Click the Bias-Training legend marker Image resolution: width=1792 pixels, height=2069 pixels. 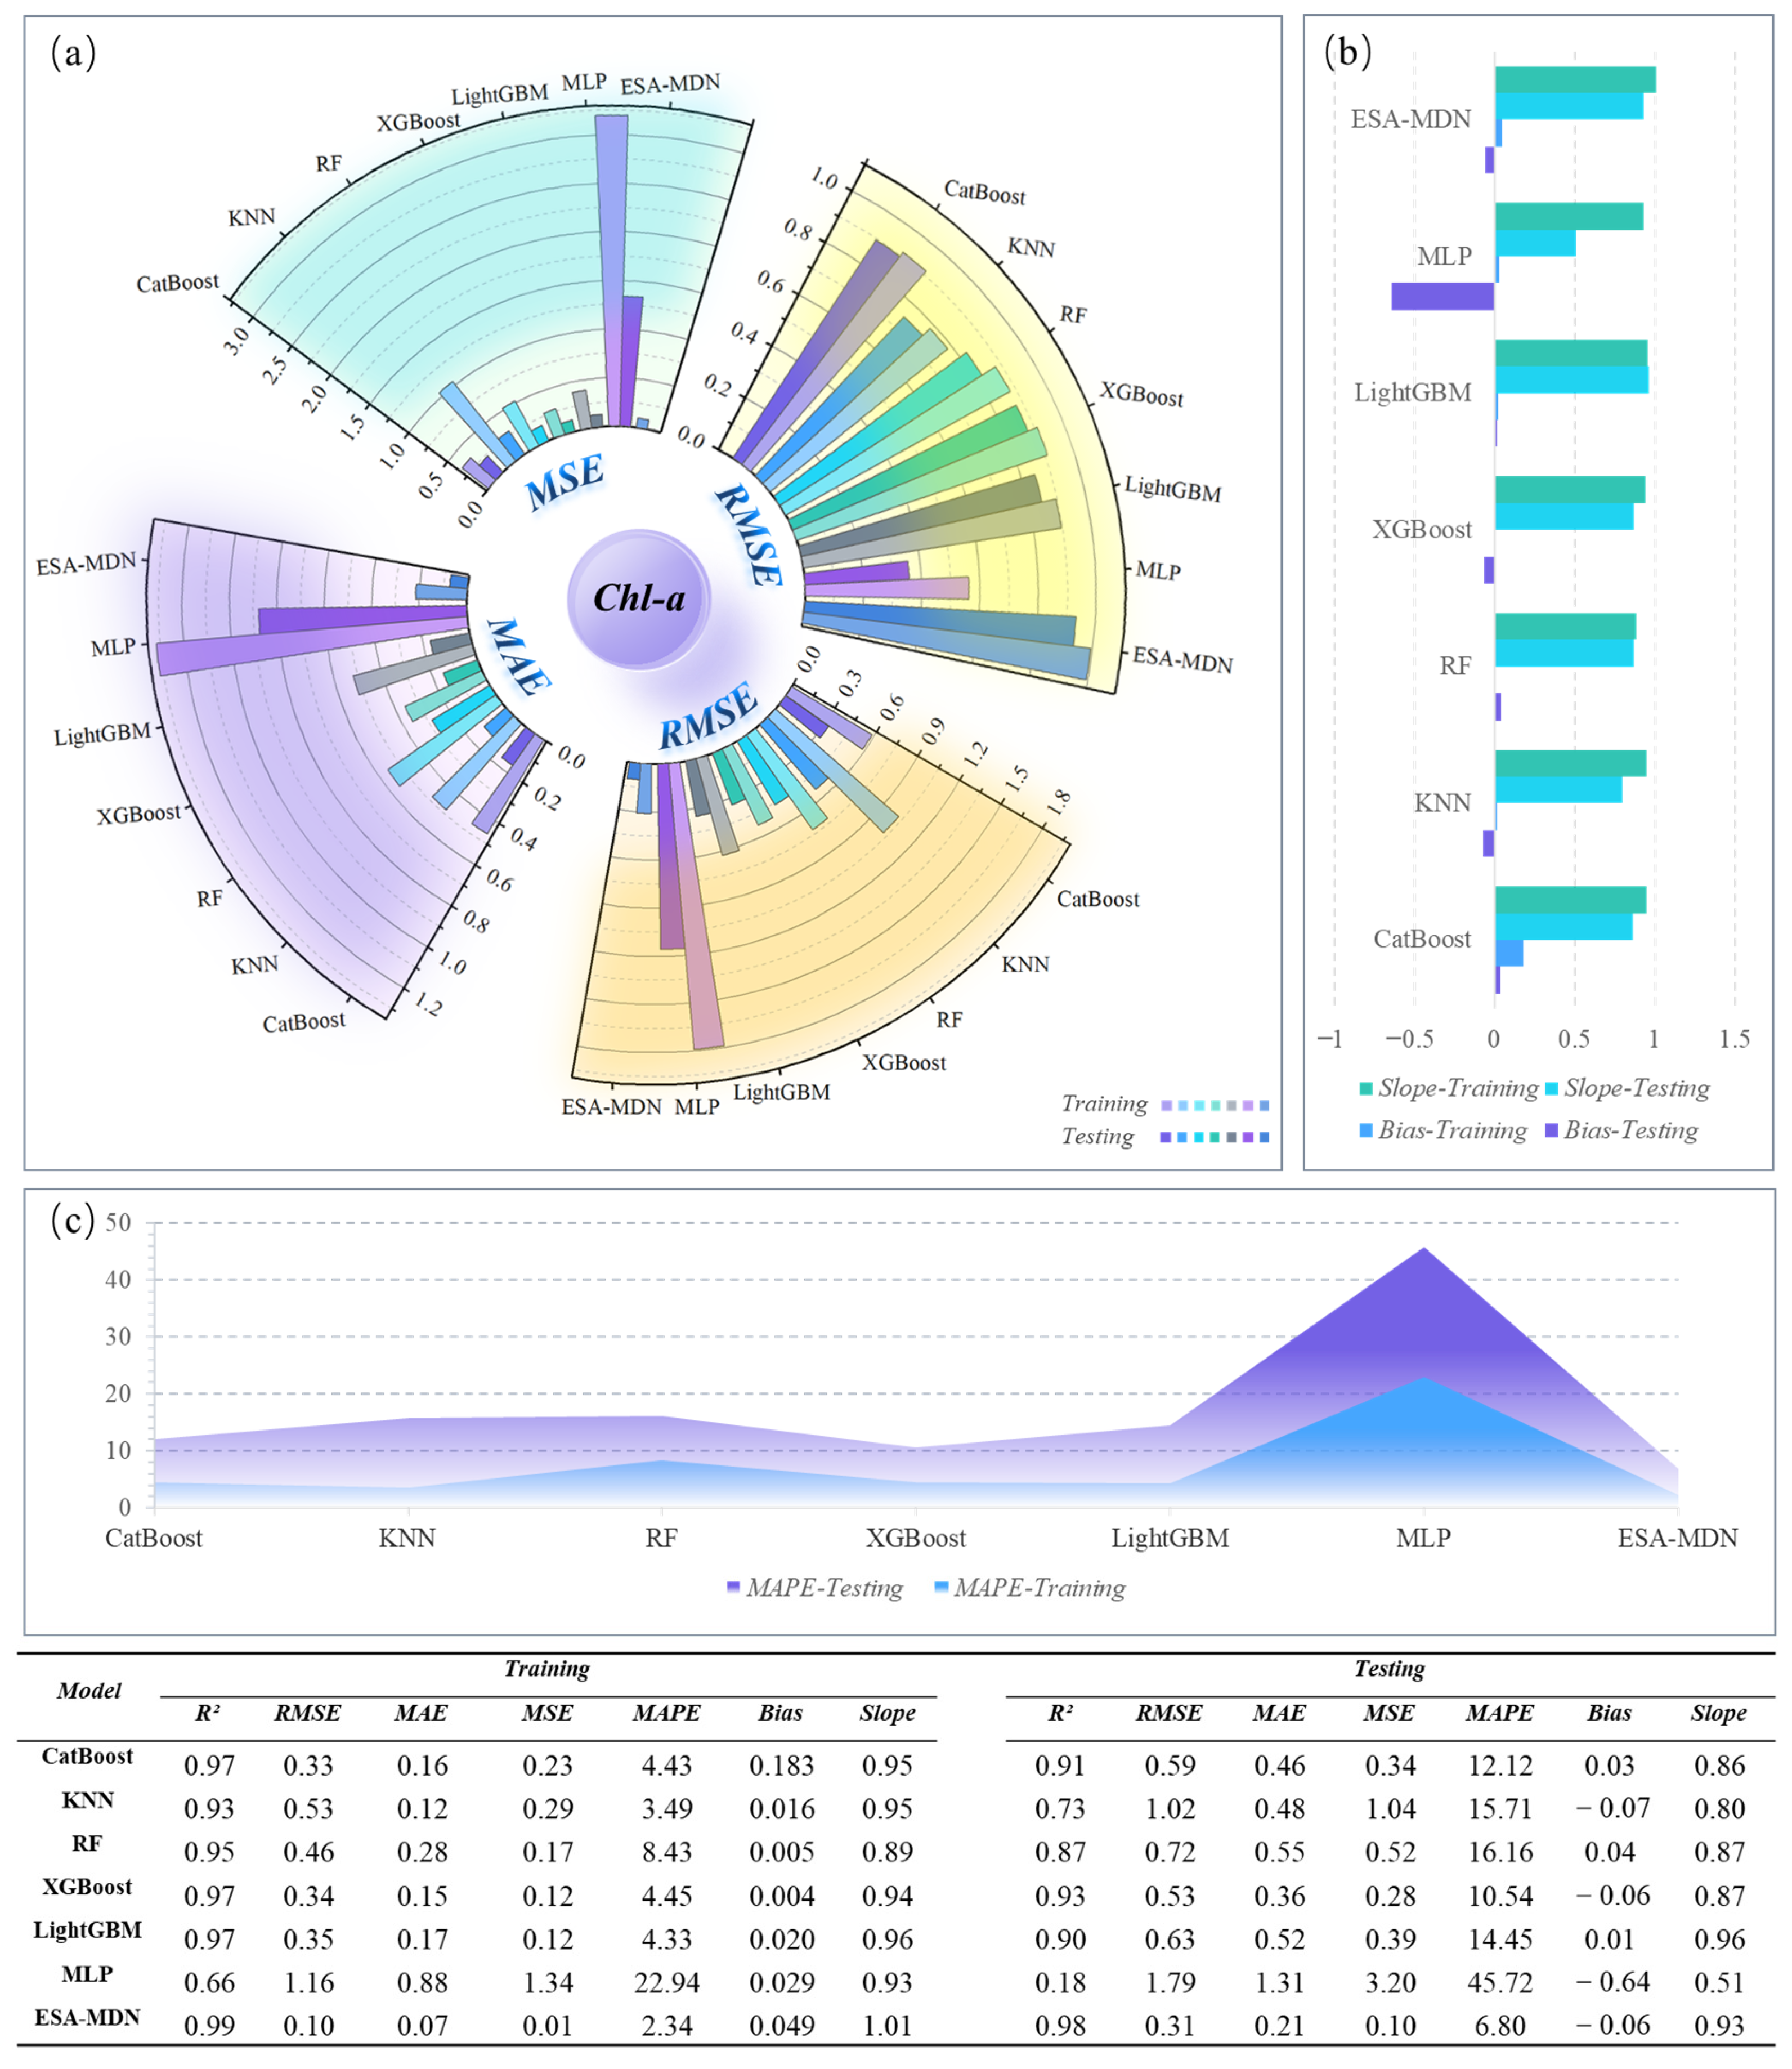coord(1365,1130)
